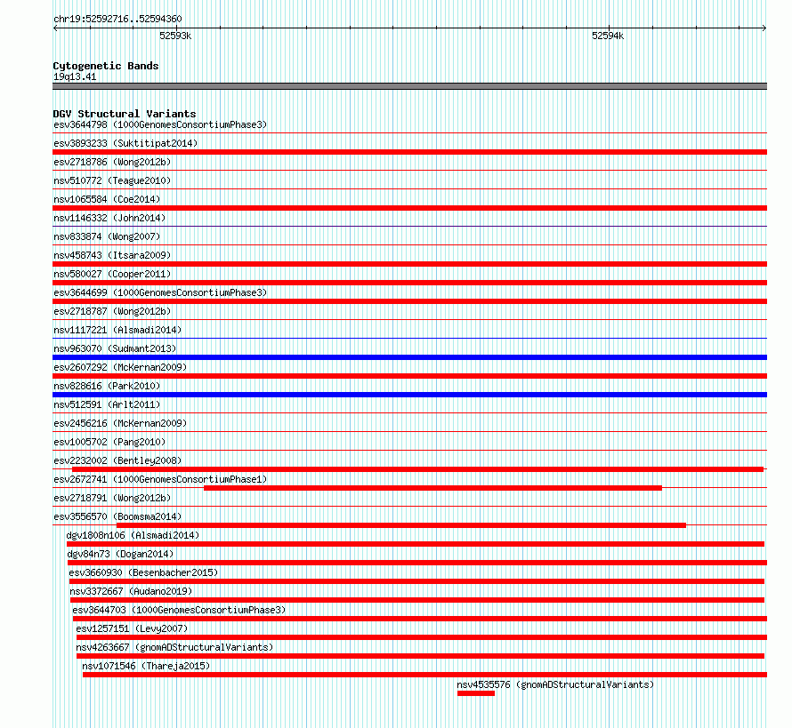This screenshot has width=792, height=728.
Task: Open nsv4535576 (gnomADStructuralVariants) entry
Action: click(x=555, y=684)
